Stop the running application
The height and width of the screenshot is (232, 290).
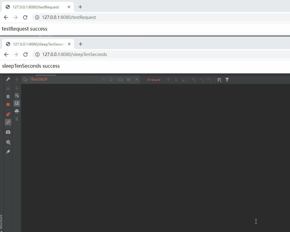coord(8,105)
